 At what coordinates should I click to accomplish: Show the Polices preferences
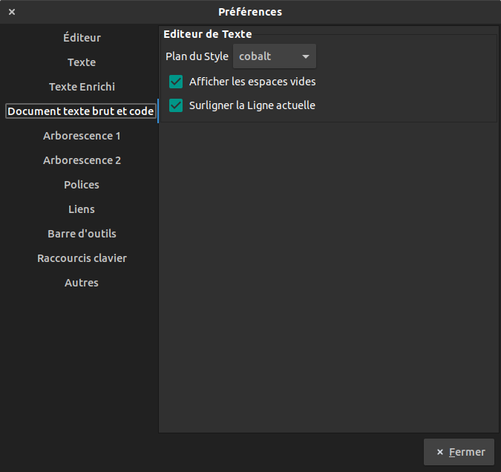[82, 185]
